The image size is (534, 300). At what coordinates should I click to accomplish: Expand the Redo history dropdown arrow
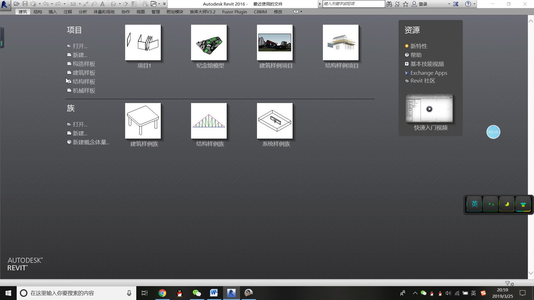pyautogui.click(x=65, y=4)
